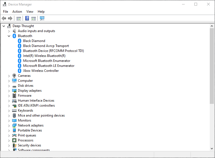This screenshot has height=158, width=215.
Task: Click the vertical scrollbar down arrow
Action: pos(212,149)
